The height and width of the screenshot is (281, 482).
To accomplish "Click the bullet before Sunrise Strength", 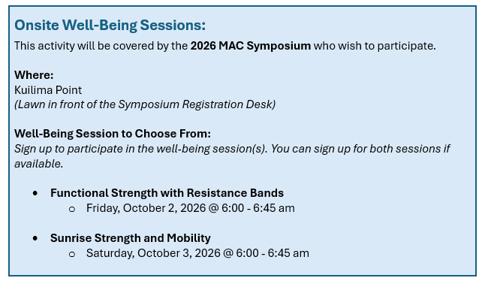I will pyautogui.click(x=35, y=238).
